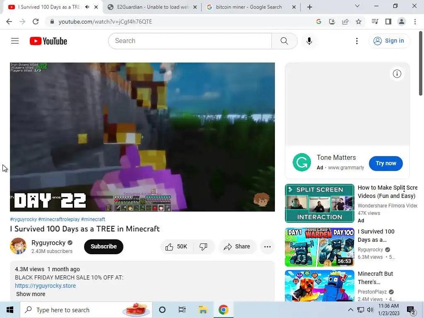This screenshot has width=424, height=318.
Task: Open YouTube settings three-dot menu
Action: [357, 41]
